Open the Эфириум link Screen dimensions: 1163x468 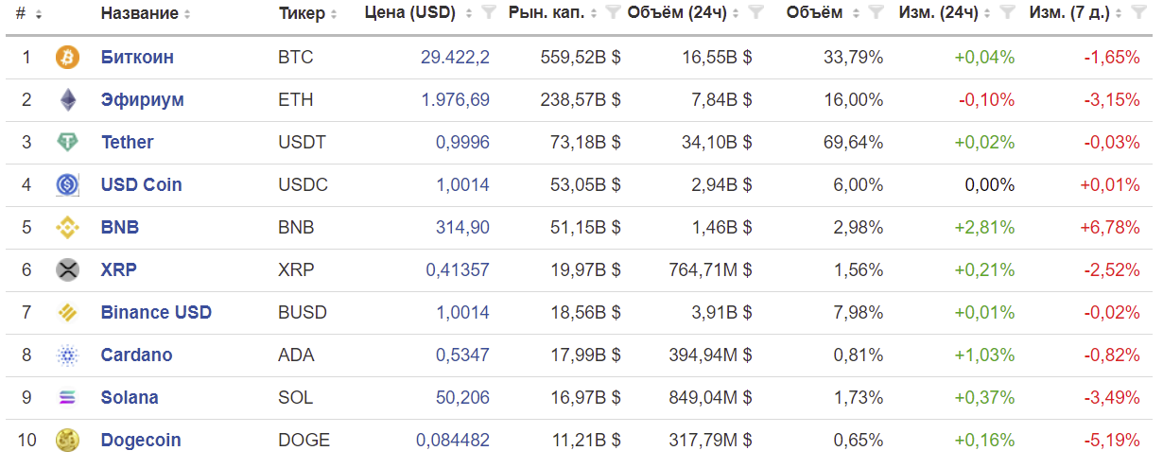pyautogui.click(x=143, y=100)
